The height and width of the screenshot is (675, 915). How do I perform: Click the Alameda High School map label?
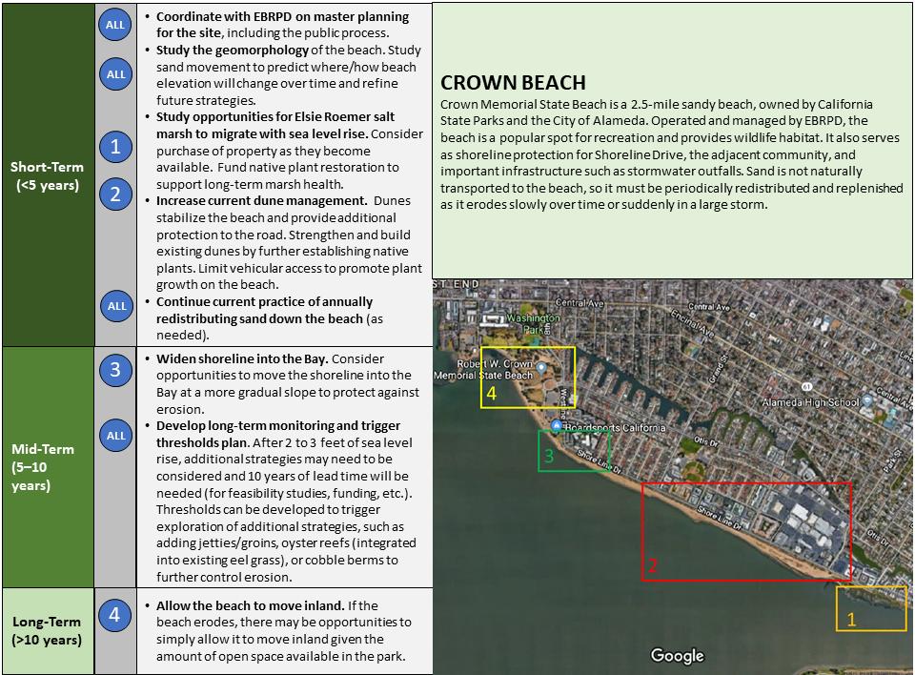tap(810, 402)
